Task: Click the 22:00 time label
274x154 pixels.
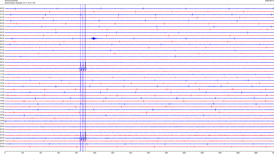Action: click(x=2, y=138)
